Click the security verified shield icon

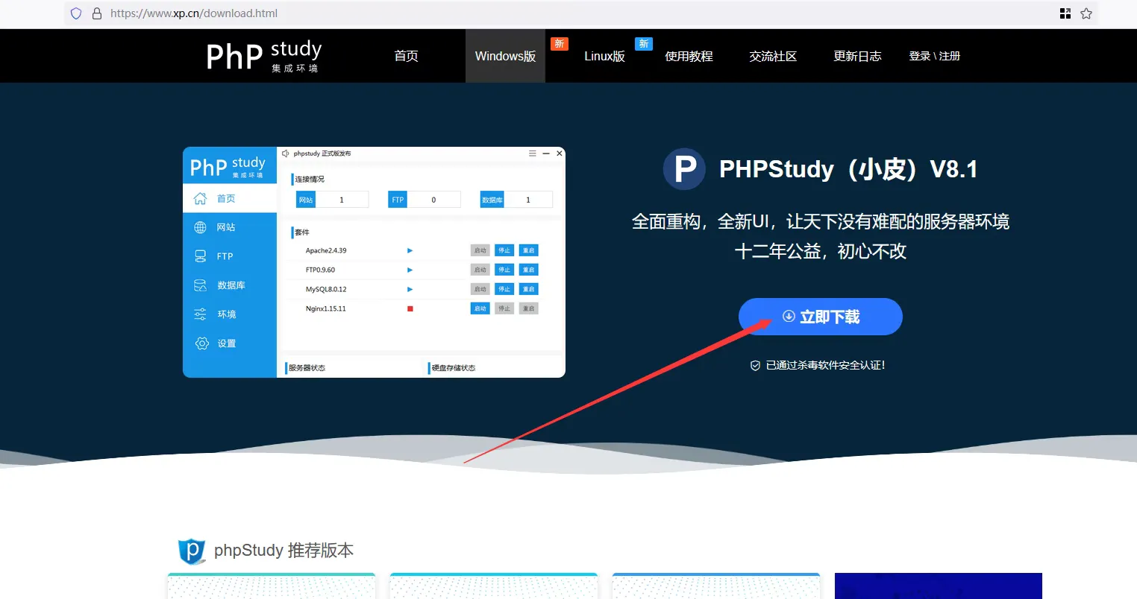tap(755, 366)
